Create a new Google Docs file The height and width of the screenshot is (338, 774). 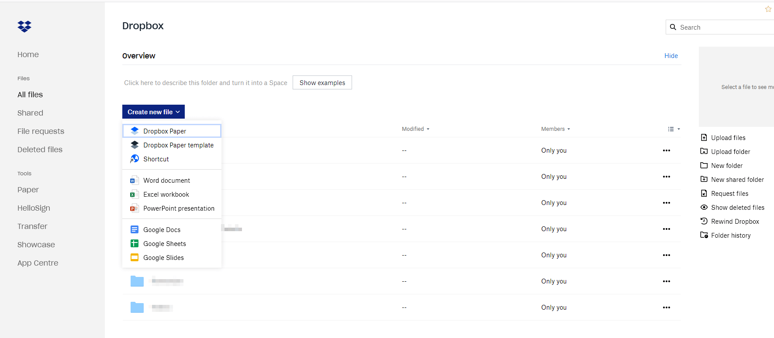(172, 230)
